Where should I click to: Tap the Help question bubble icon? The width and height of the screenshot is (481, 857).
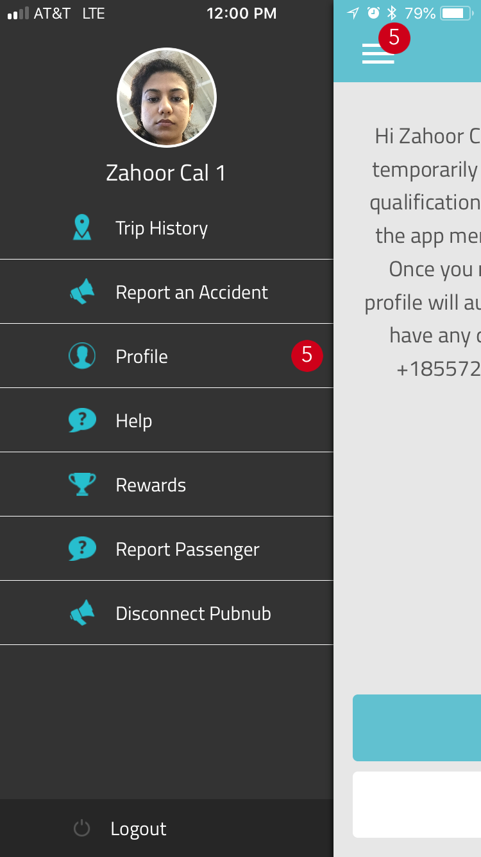82,420
